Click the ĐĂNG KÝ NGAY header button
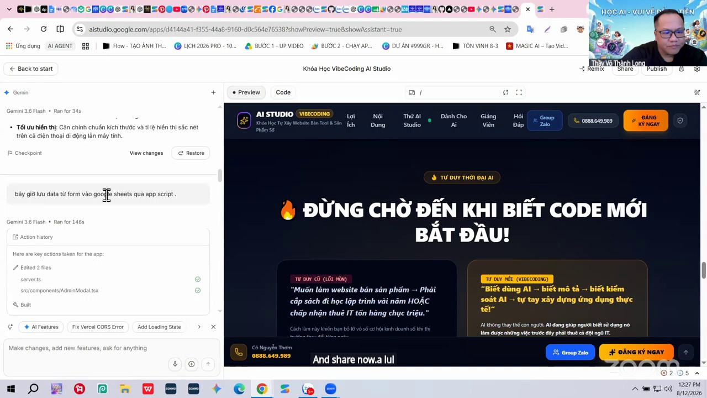This screenshot has width=707, height=398. point(646,121)
